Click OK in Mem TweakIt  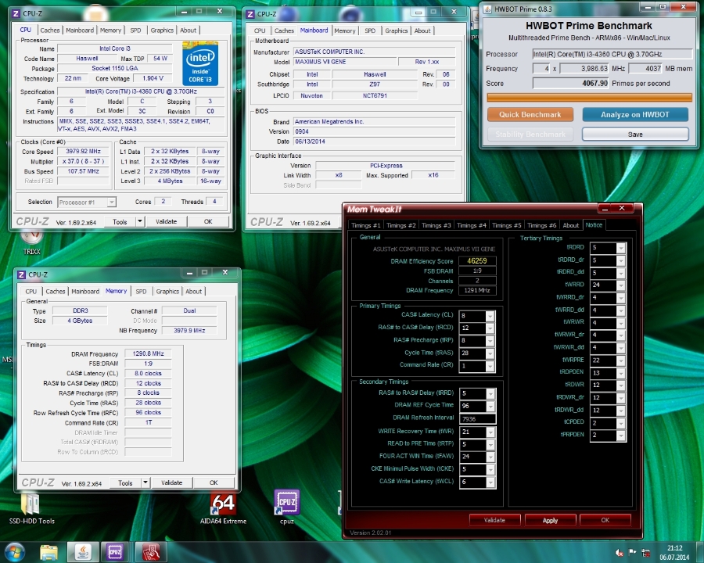(x=605, y=520)
